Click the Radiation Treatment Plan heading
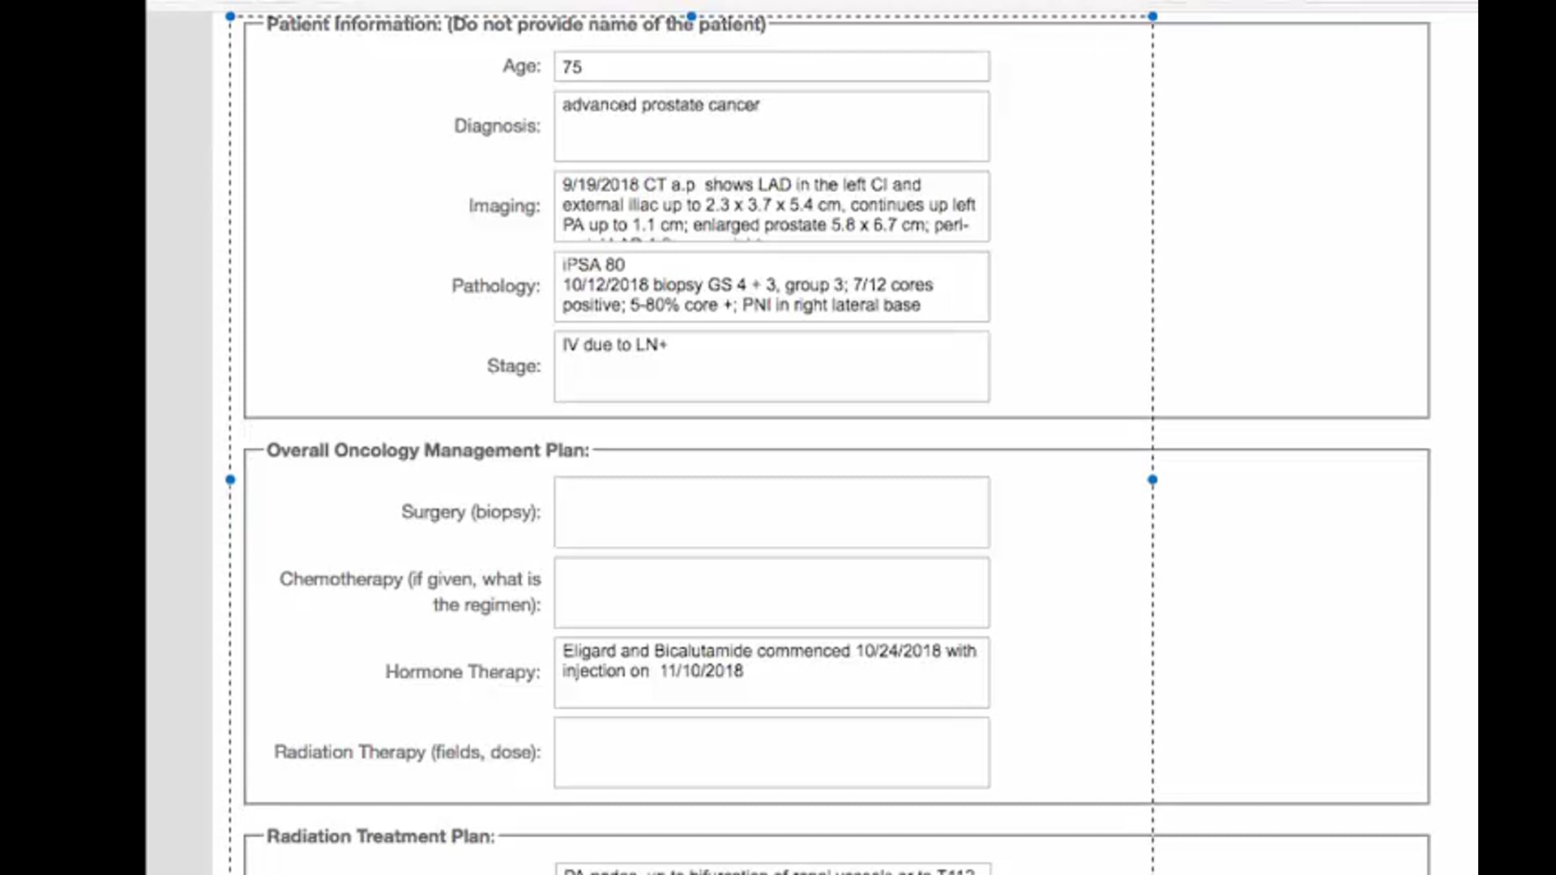The width and height of the screenshot is (1556, 875). (379, 836)
